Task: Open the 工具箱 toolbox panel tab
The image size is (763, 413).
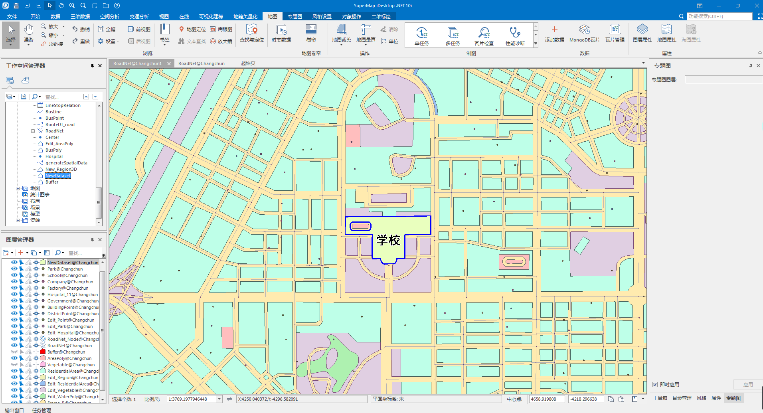Action: (660, 398)
